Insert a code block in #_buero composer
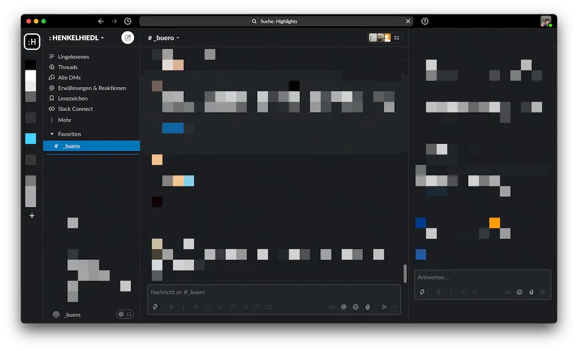The width and height of the screenshot is (578, 351). click(x=269, y=307)
